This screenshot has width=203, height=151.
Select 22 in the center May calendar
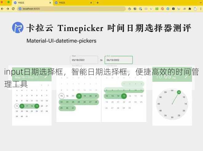[x=61, y=102]
